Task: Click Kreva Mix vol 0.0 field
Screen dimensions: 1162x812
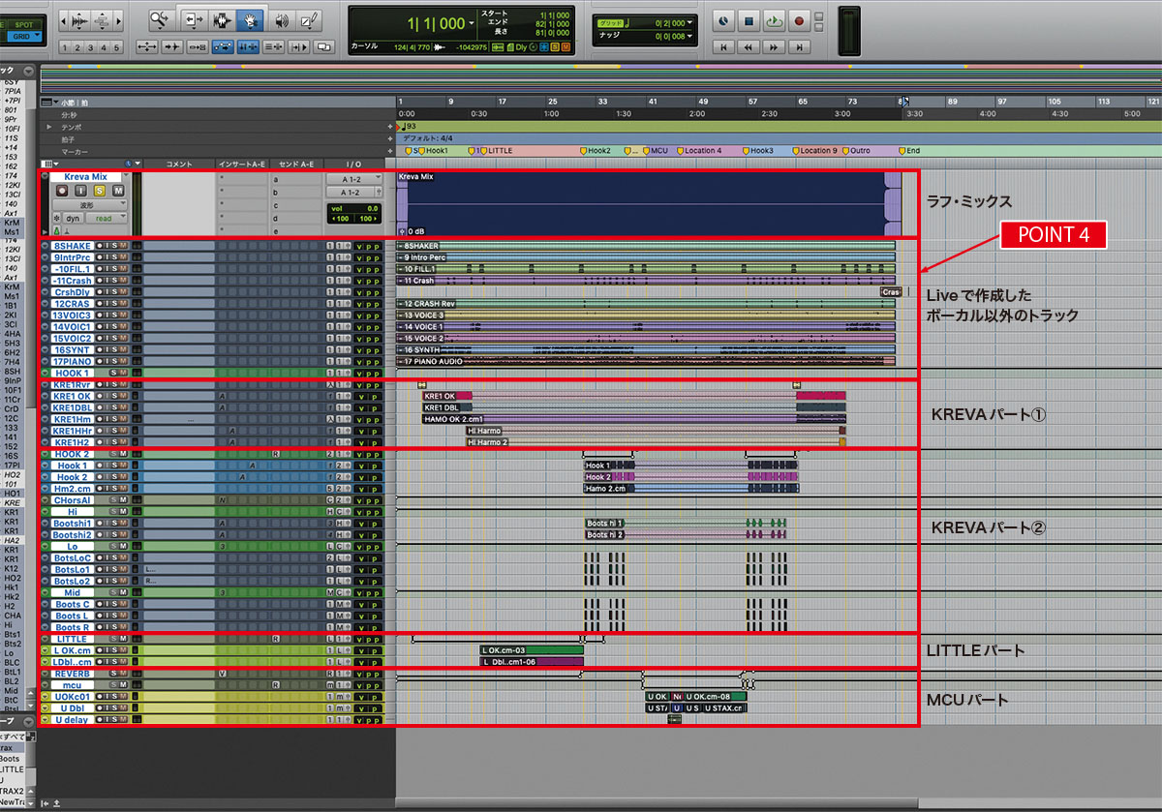Action: (354, 208)
